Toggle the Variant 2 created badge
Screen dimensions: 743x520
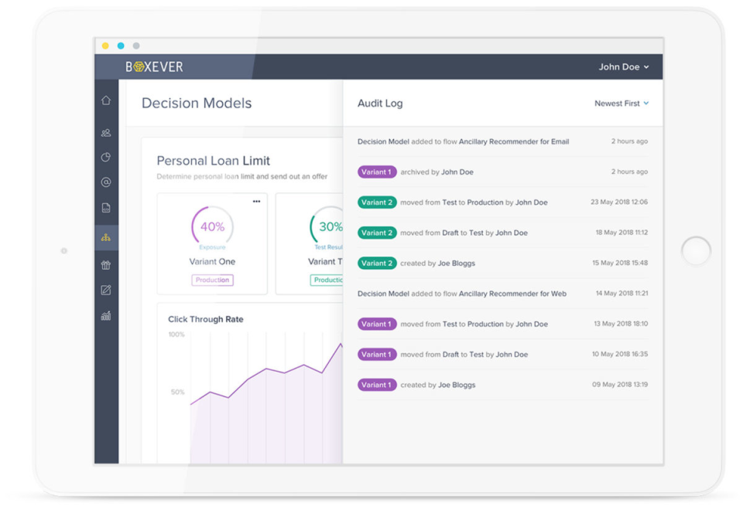coord(377,263)
